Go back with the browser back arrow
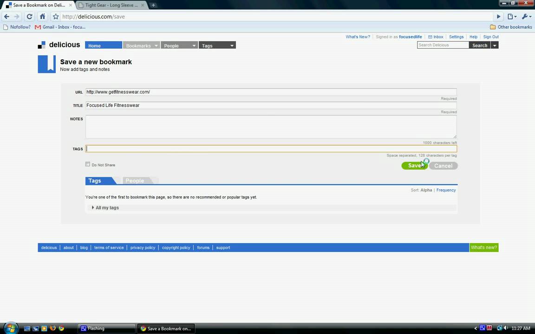 (7, 16)
